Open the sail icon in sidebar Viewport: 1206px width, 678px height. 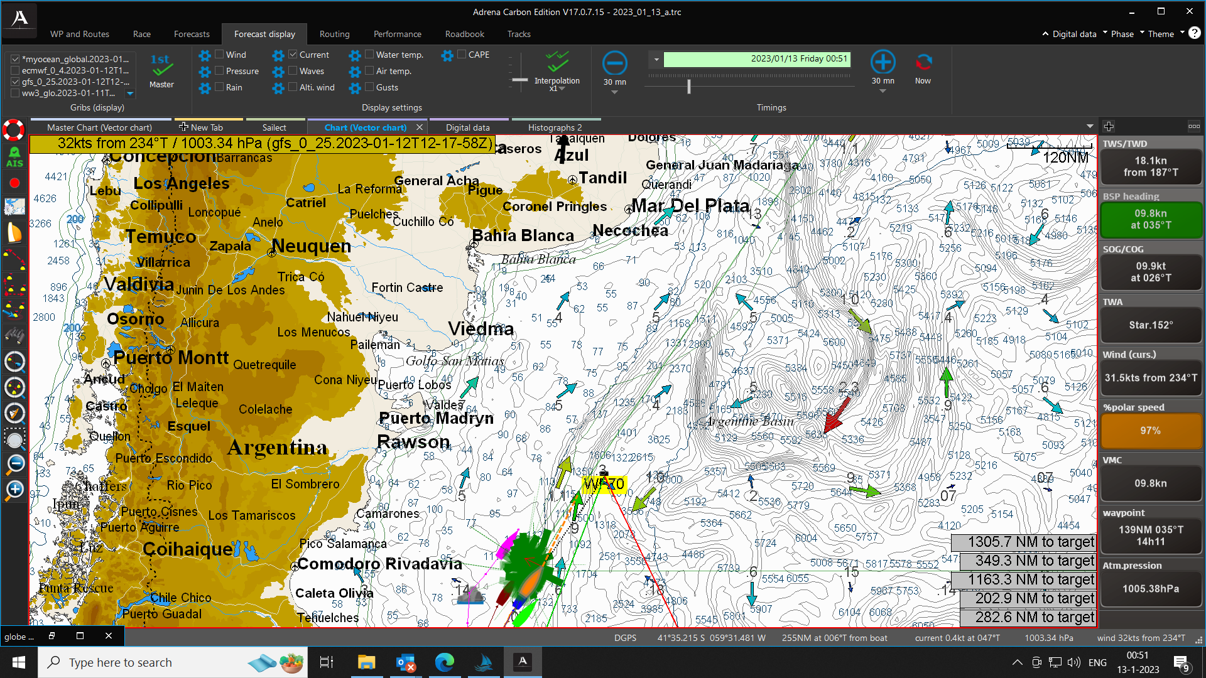[x=14, y=232]
